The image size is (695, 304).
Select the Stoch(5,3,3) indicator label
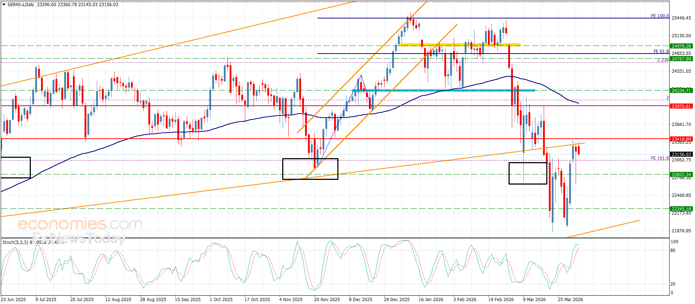click(x=15, y=242)
